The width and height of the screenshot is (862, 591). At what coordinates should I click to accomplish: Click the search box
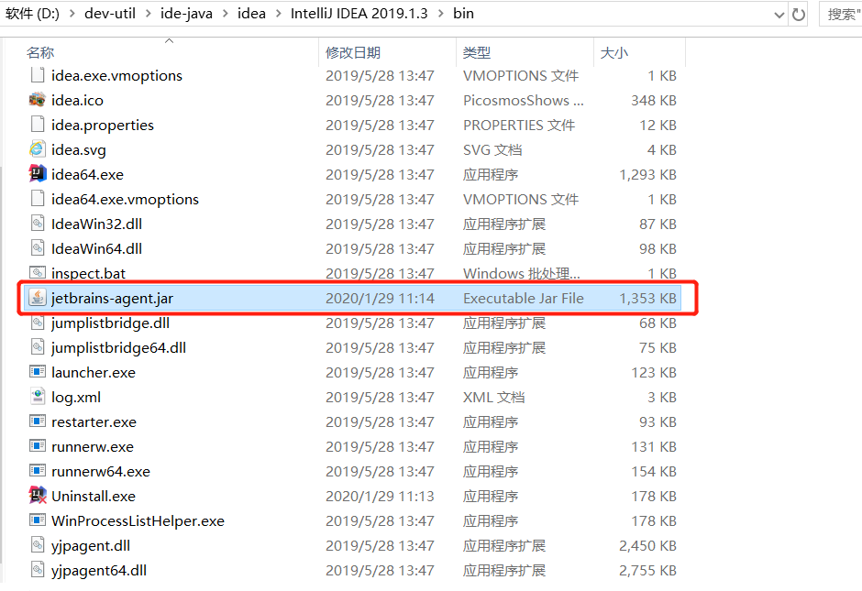point(841,15)
